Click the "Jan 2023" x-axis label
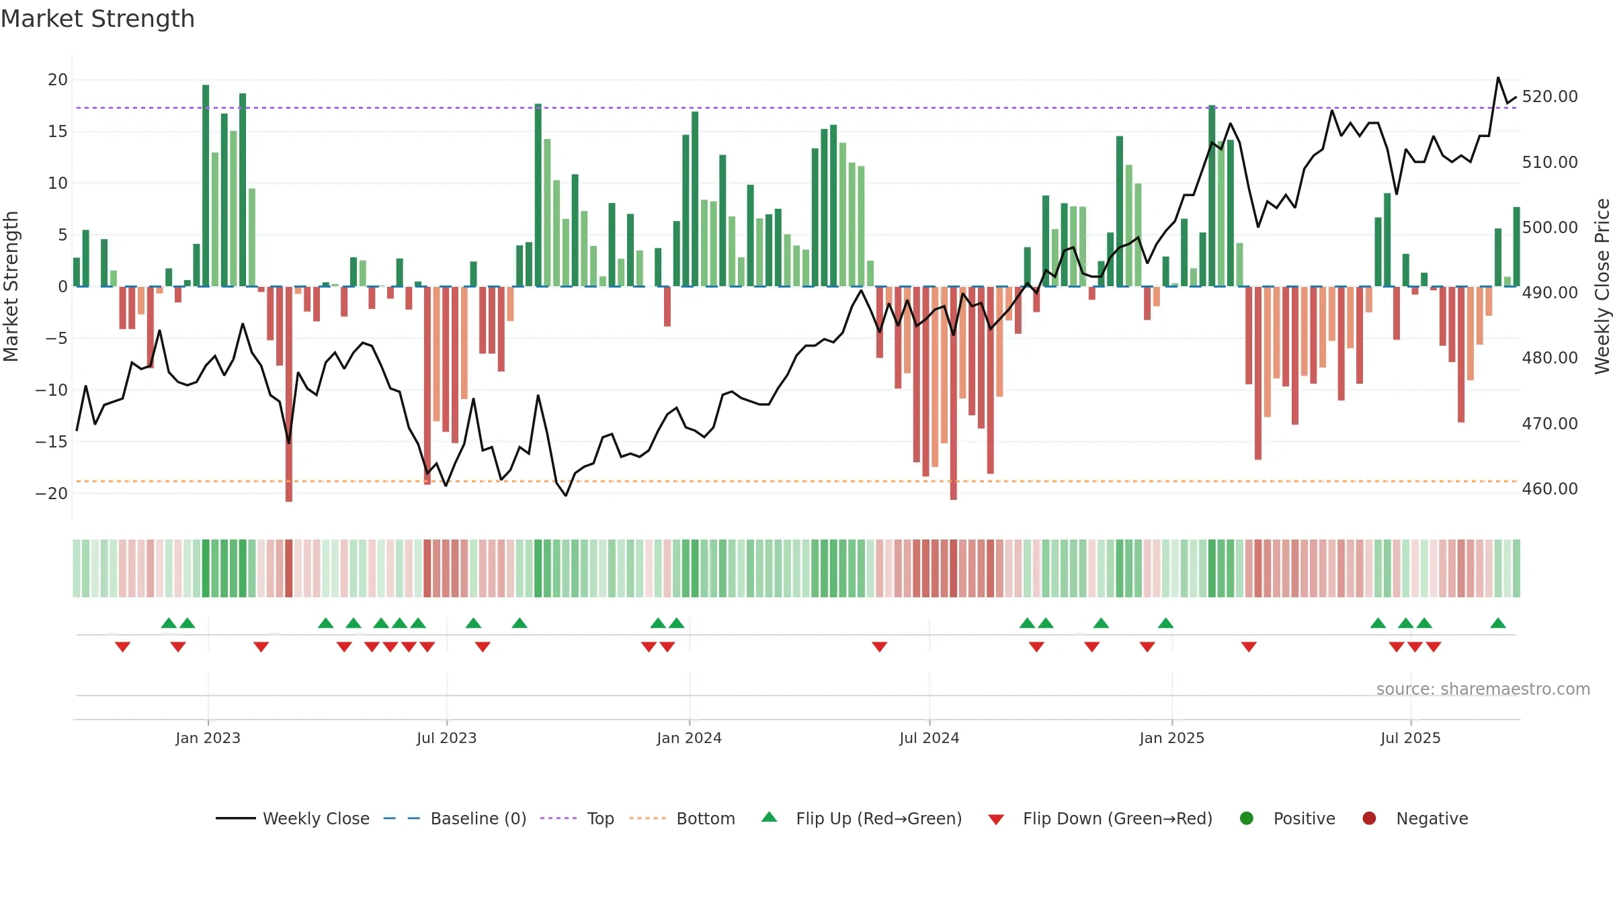Viewport: 1613px width, 907px height. pos(208,738)
